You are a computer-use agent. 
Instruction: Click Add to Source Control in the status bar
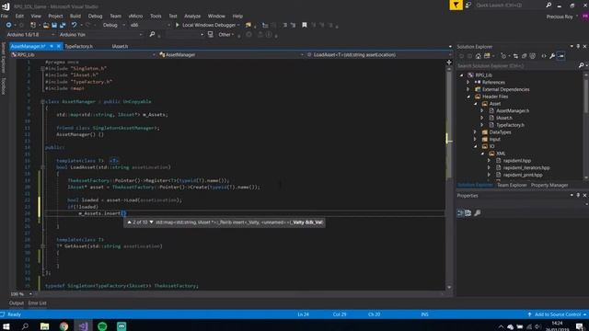pos(557,314)
